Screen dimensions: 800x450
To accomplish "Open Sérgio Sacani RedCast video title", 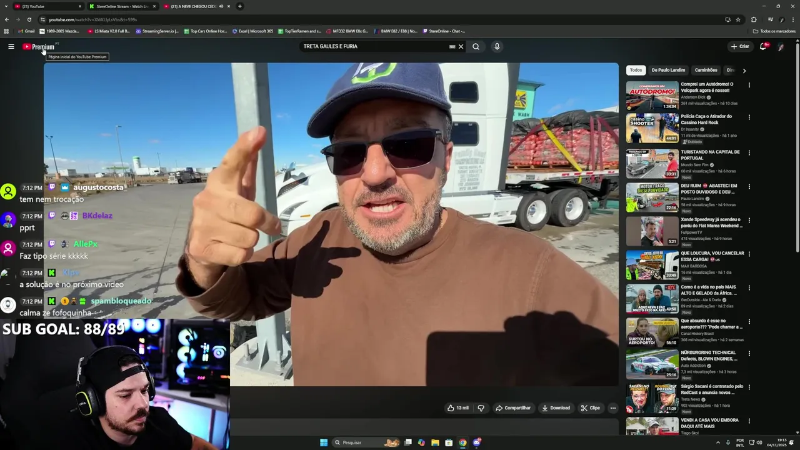I will [712, 389].
